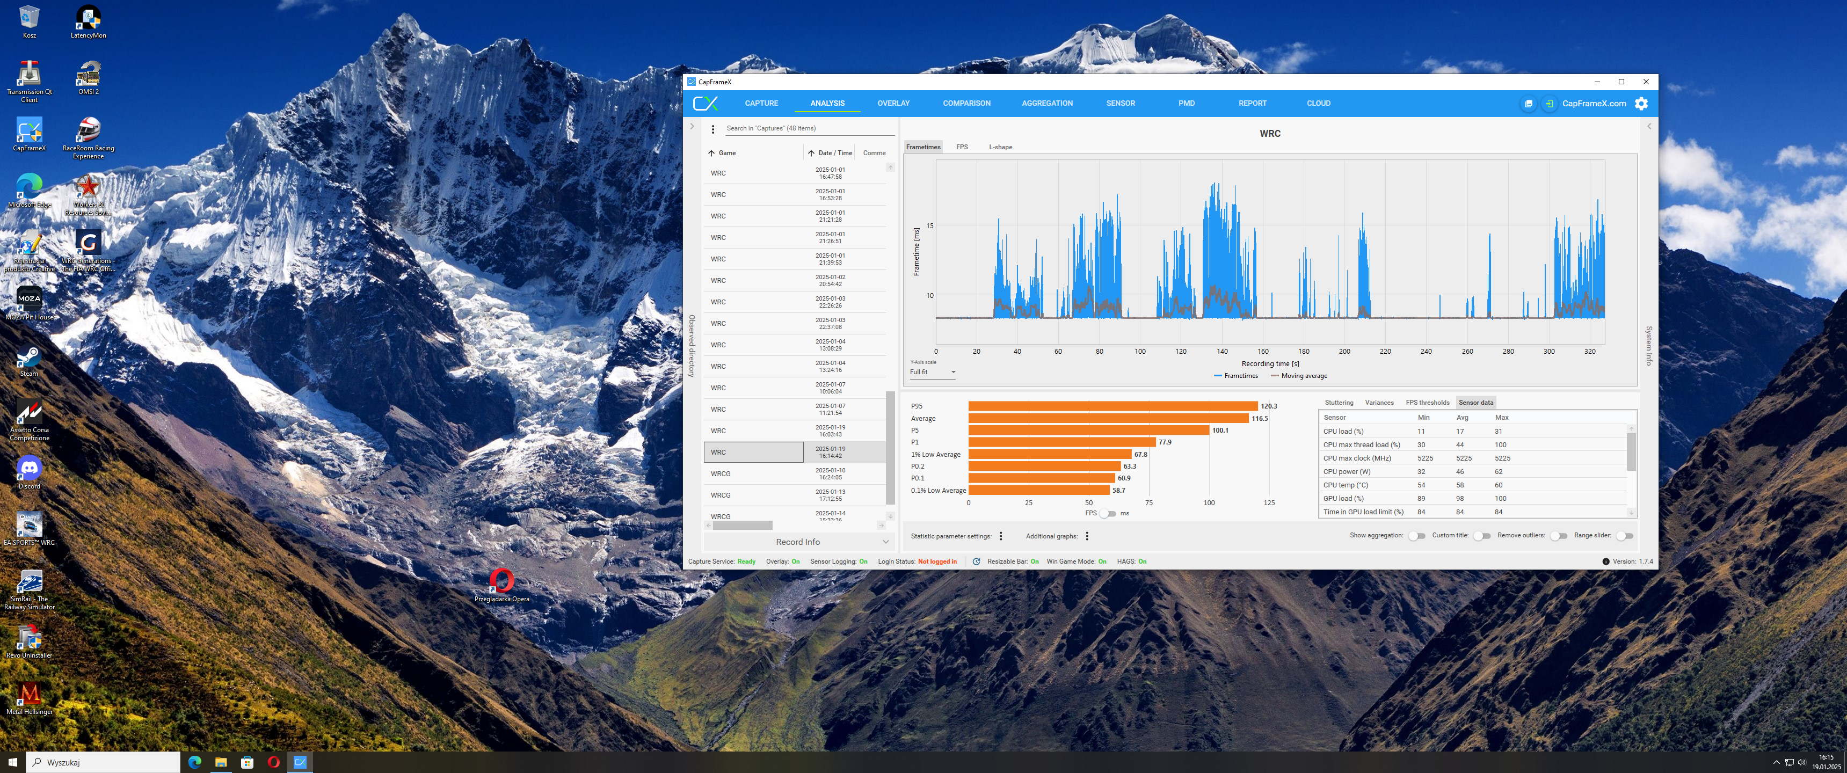
Task: Open the Y-Axis scale Full fit dropdown
Action: point(932,372)
